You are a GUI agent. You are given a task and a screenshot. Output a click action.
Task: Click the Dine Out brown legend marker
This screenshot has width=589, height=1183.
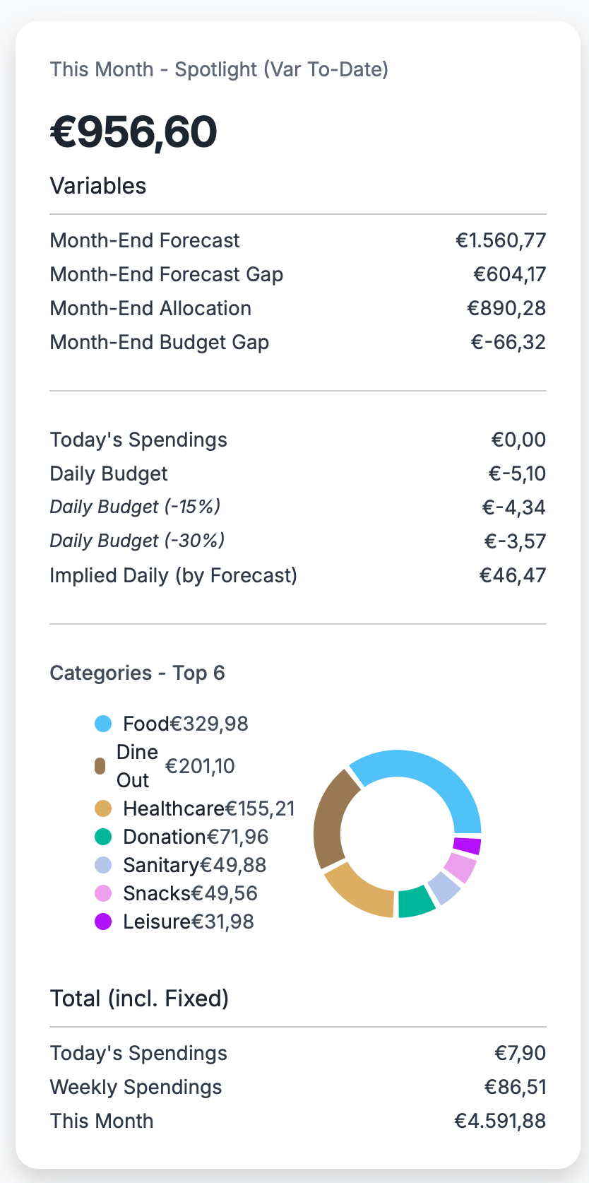pos(100,766)
